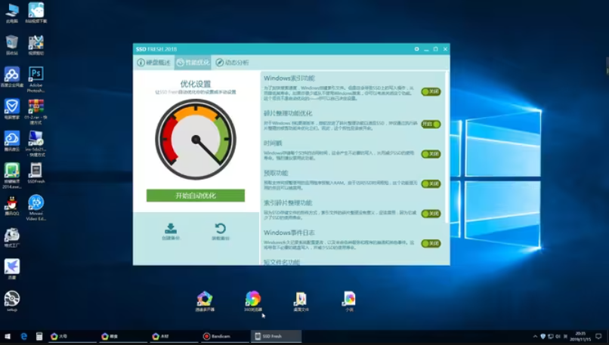Open the blue shield PC manager icon
This screenshot has width=609, height=345.
(x=11, y=109)
